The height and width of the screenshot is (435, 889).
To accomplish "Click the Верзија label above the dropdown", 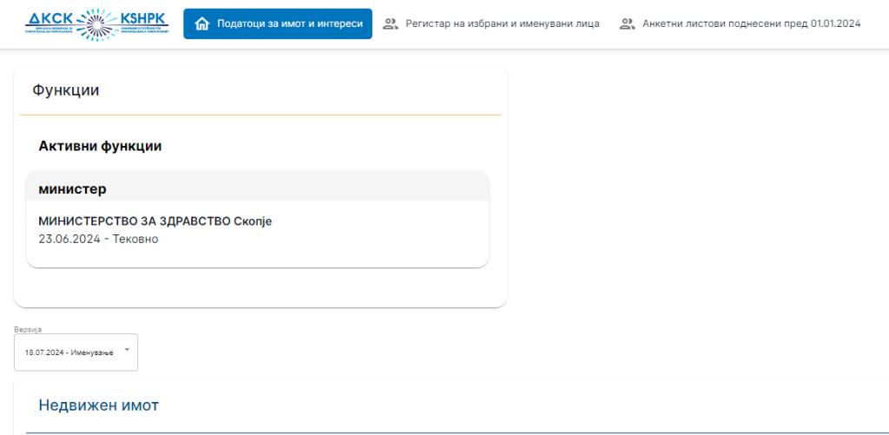I will point(28,330).
